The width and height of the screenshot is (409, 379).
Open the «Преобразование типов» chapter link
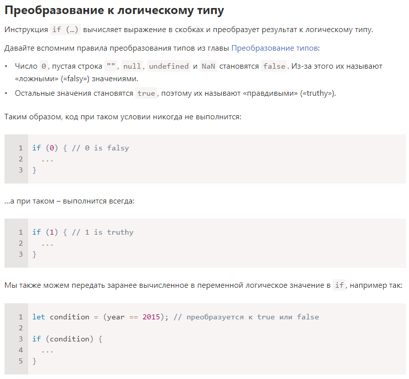[x=275, y=48]
